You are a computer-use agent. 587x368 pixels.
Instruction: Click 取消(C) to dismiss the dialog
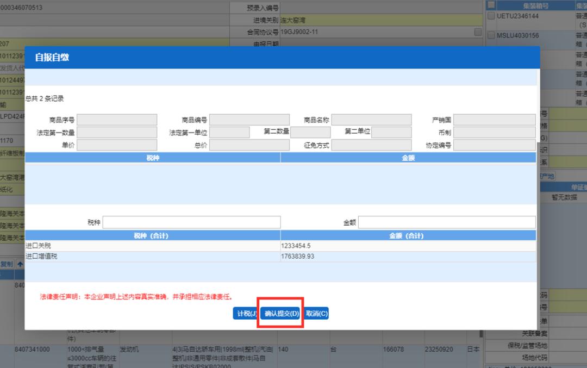(316, 313)
